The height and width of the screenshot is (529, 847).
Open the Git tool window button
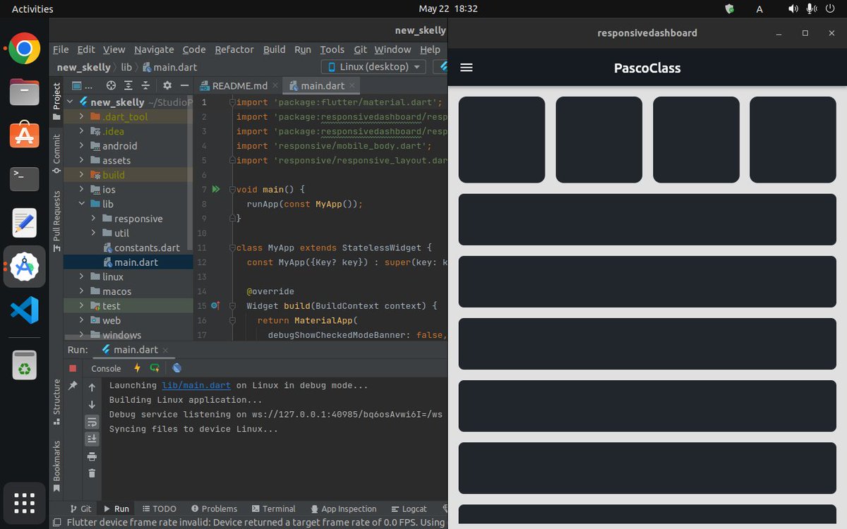click(80, 509)
